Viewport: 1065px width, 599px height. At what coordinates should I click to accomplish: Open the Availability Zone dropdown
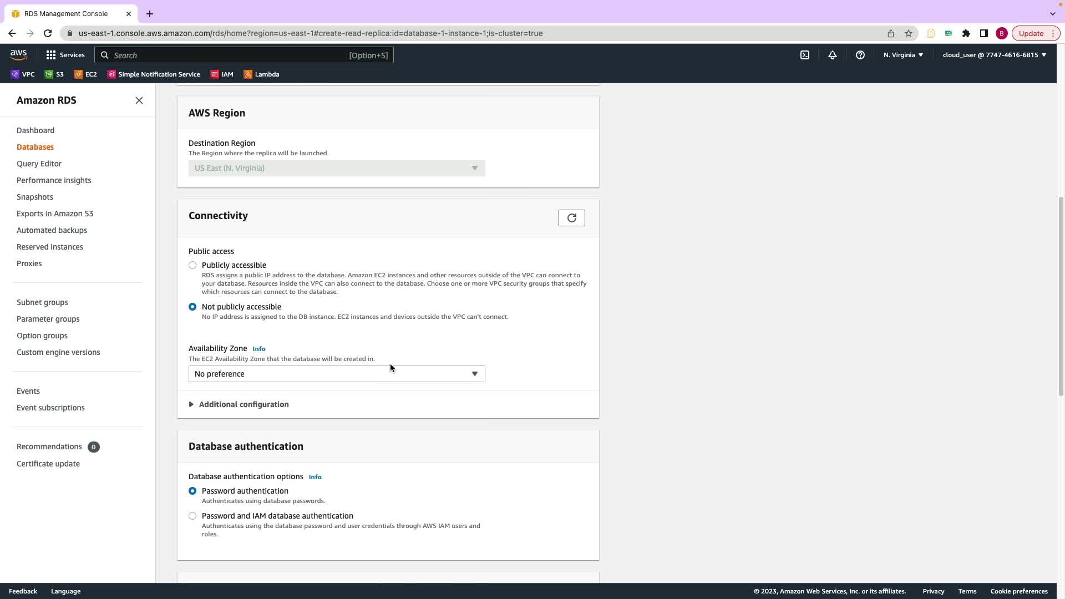point(337,374)
